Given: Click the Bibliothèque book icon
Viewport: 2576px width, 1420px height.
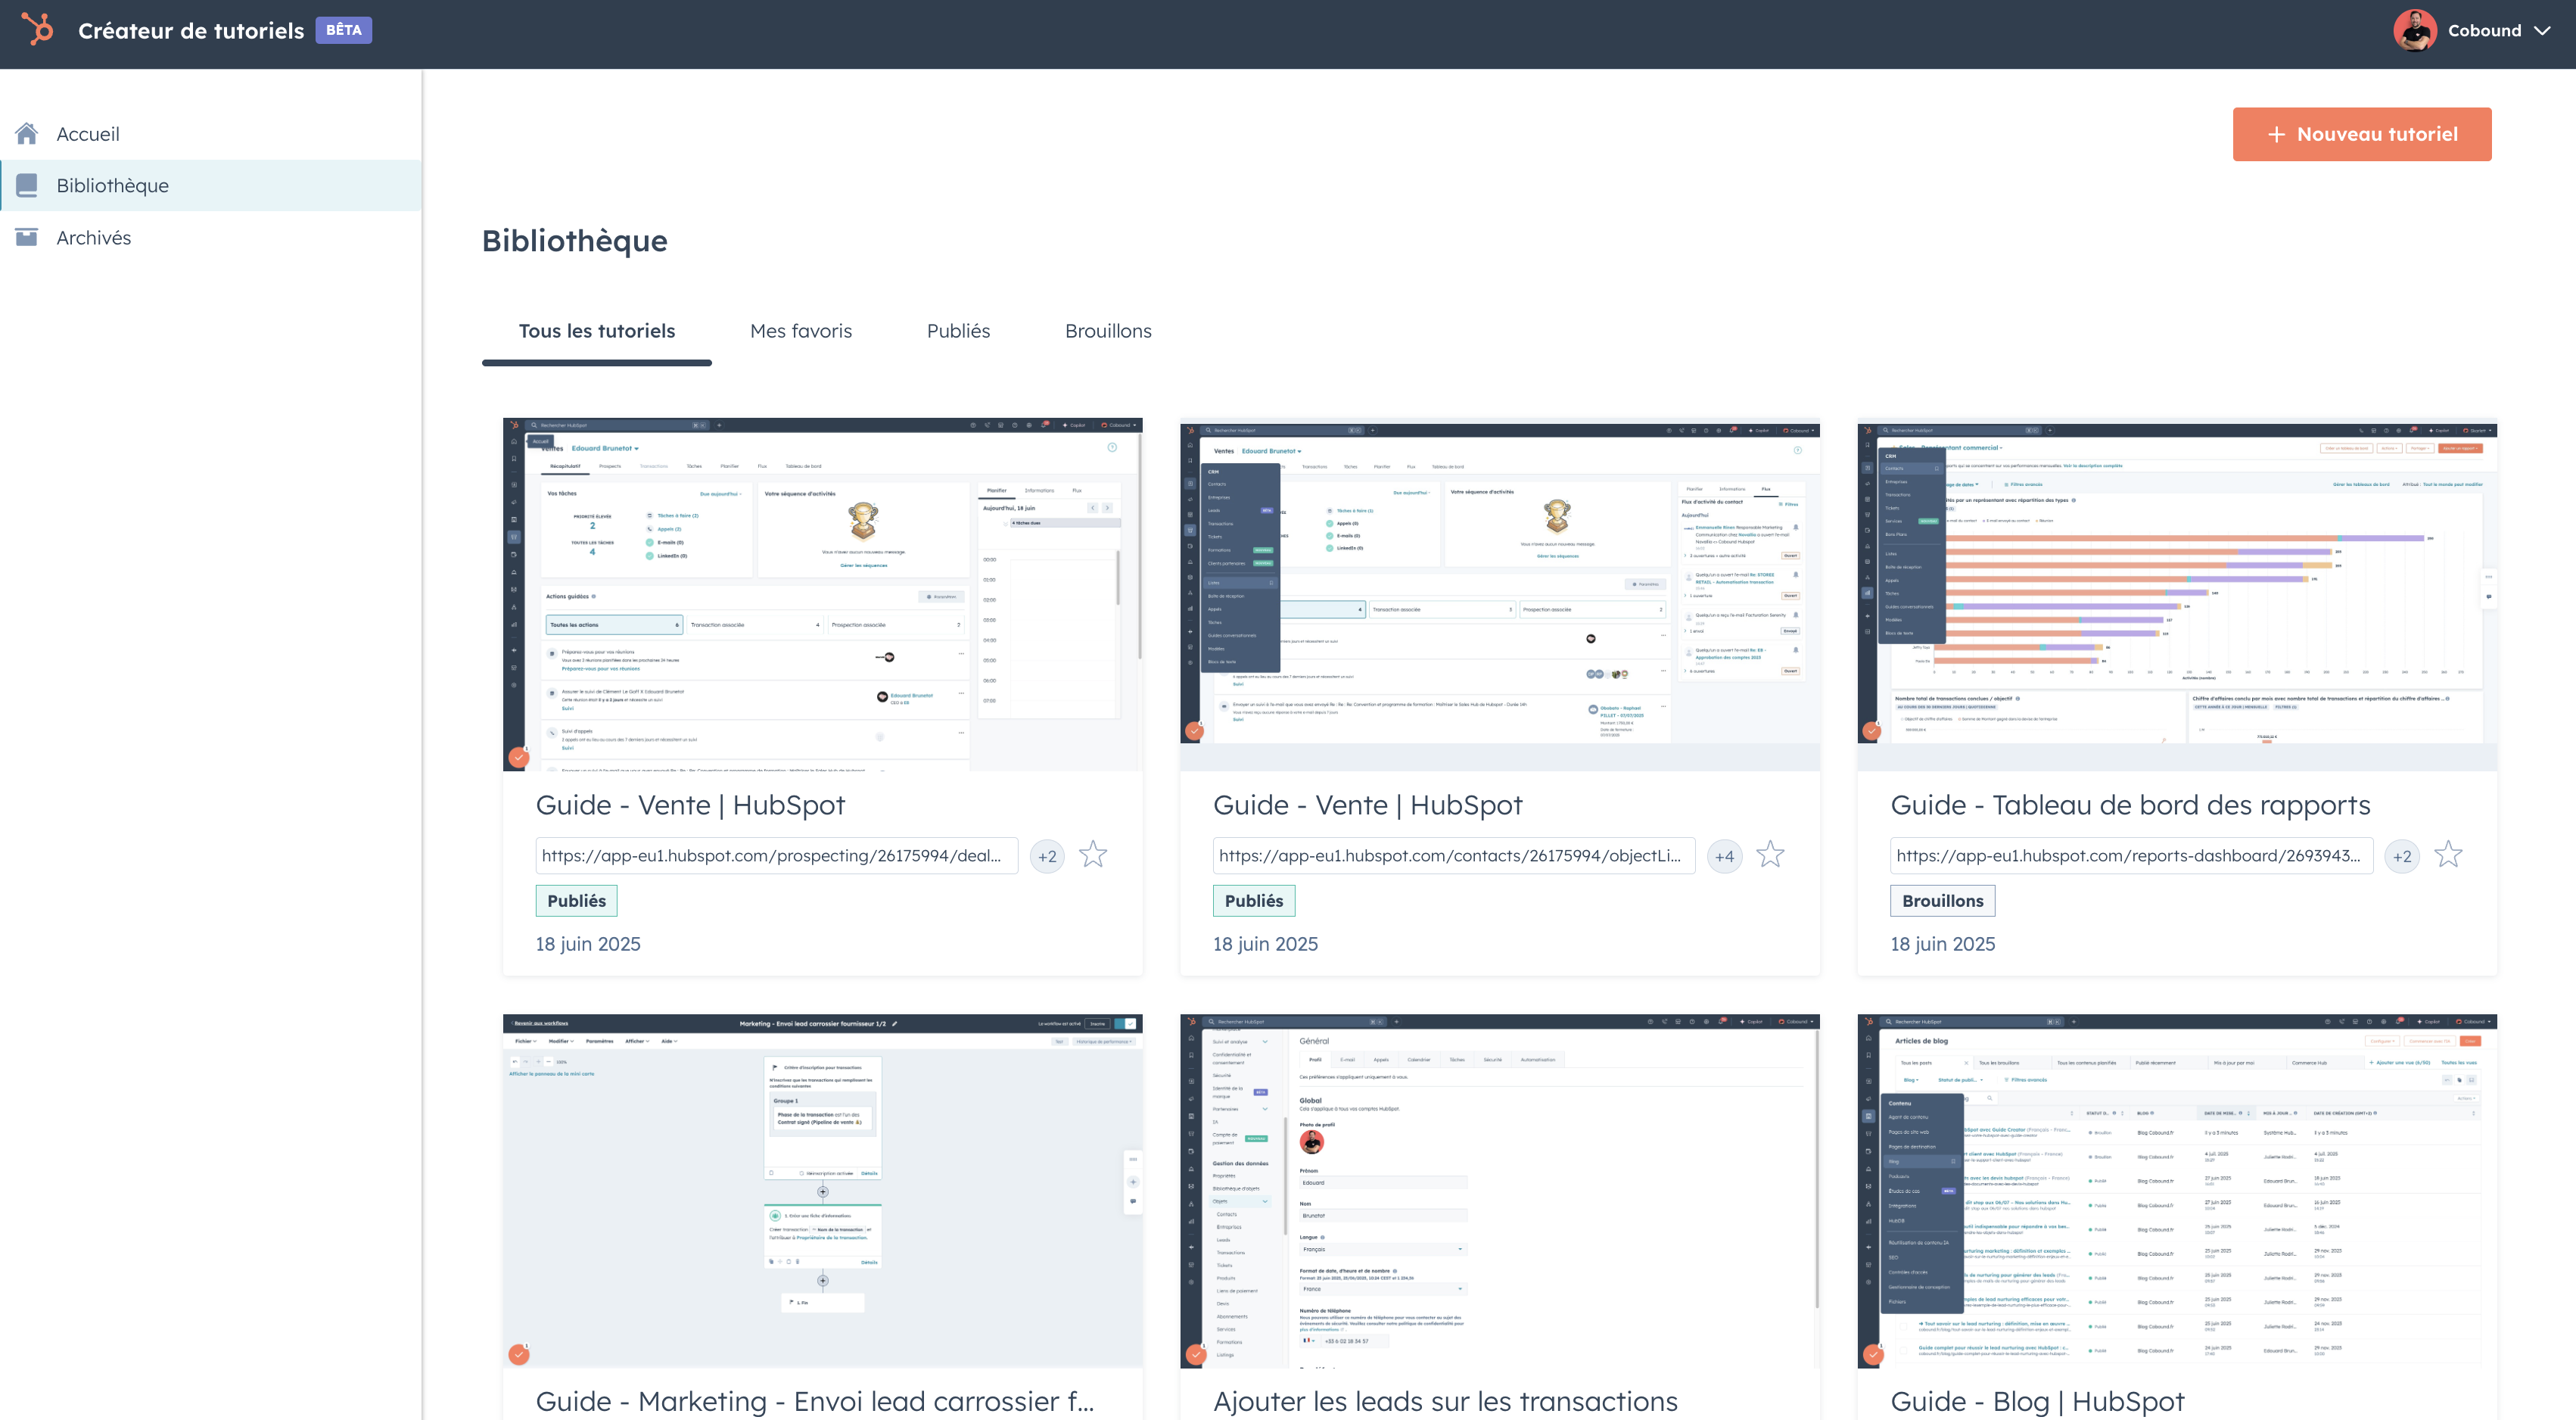Looking at the screenshot, I should pos(27,185).
